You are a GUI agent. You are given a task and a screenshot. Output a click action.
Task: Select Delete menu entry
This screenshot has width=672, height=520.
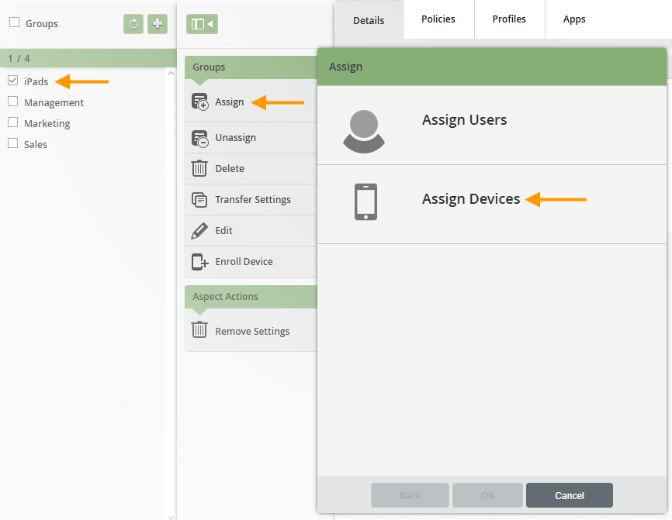251,169
